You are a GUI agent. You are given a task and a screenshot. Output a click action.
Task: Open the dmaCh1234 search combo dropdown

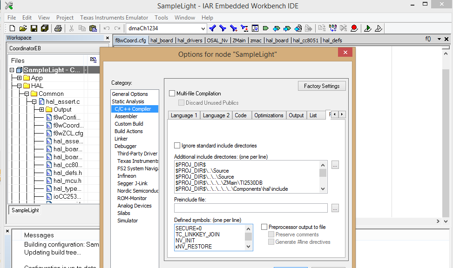tap(203, 28)
